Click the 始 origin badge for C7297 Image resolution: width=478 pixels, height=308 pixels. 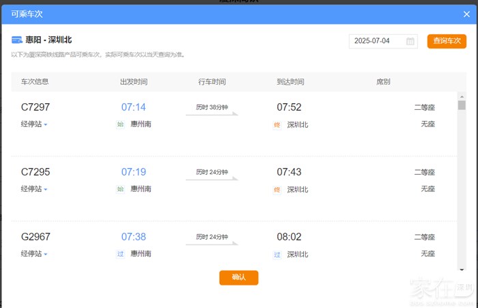(x=120, y=124)
